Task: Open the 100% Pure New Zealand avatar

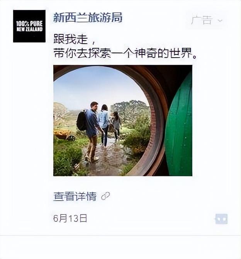Action: coord(29,26)
